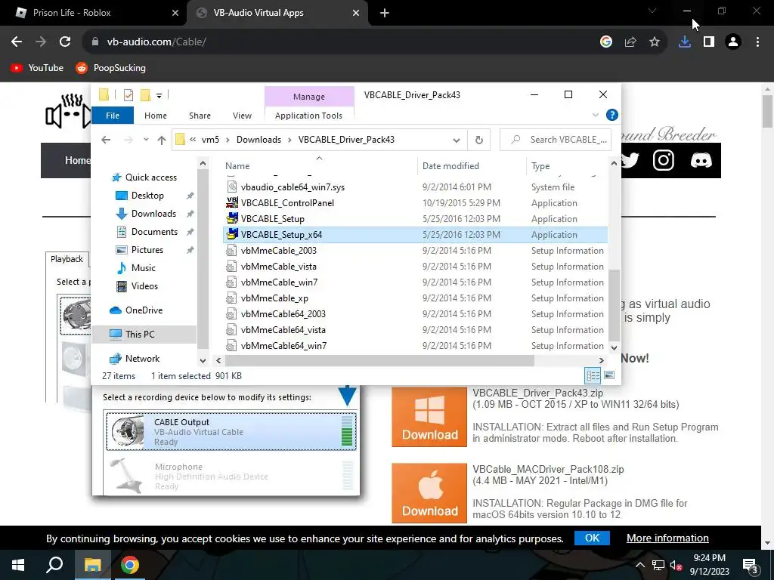The width and height of the screenshot is (774, 580).
Task: Toggle Chrome side panel
Action: pos(709,42)
